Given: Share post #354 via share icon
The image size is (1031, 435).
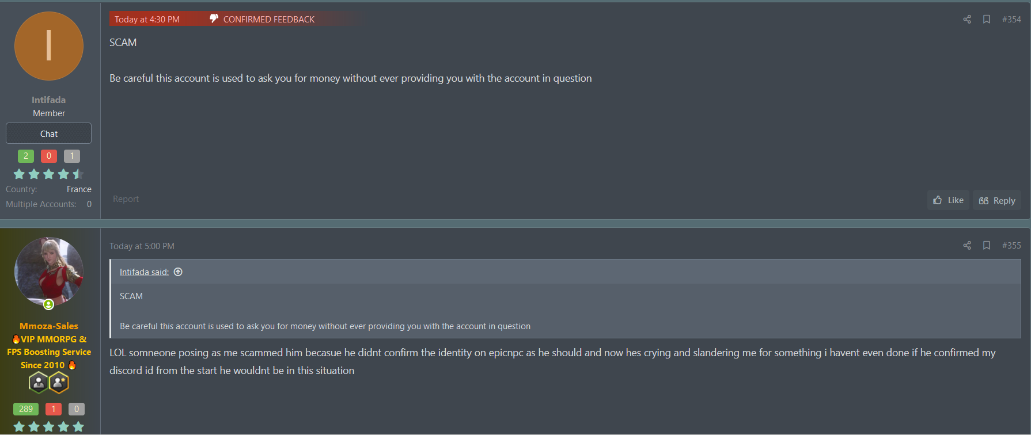Looking at the screenshot, I should click(x=967, y=19).
